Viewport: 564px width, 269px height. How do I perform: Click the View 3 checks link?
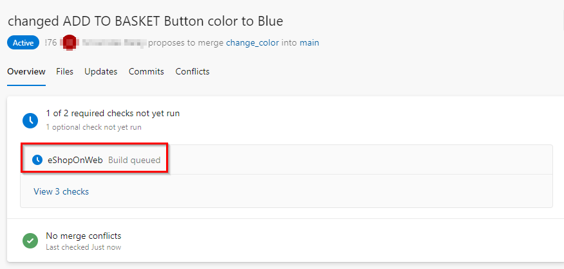point(61,191)
